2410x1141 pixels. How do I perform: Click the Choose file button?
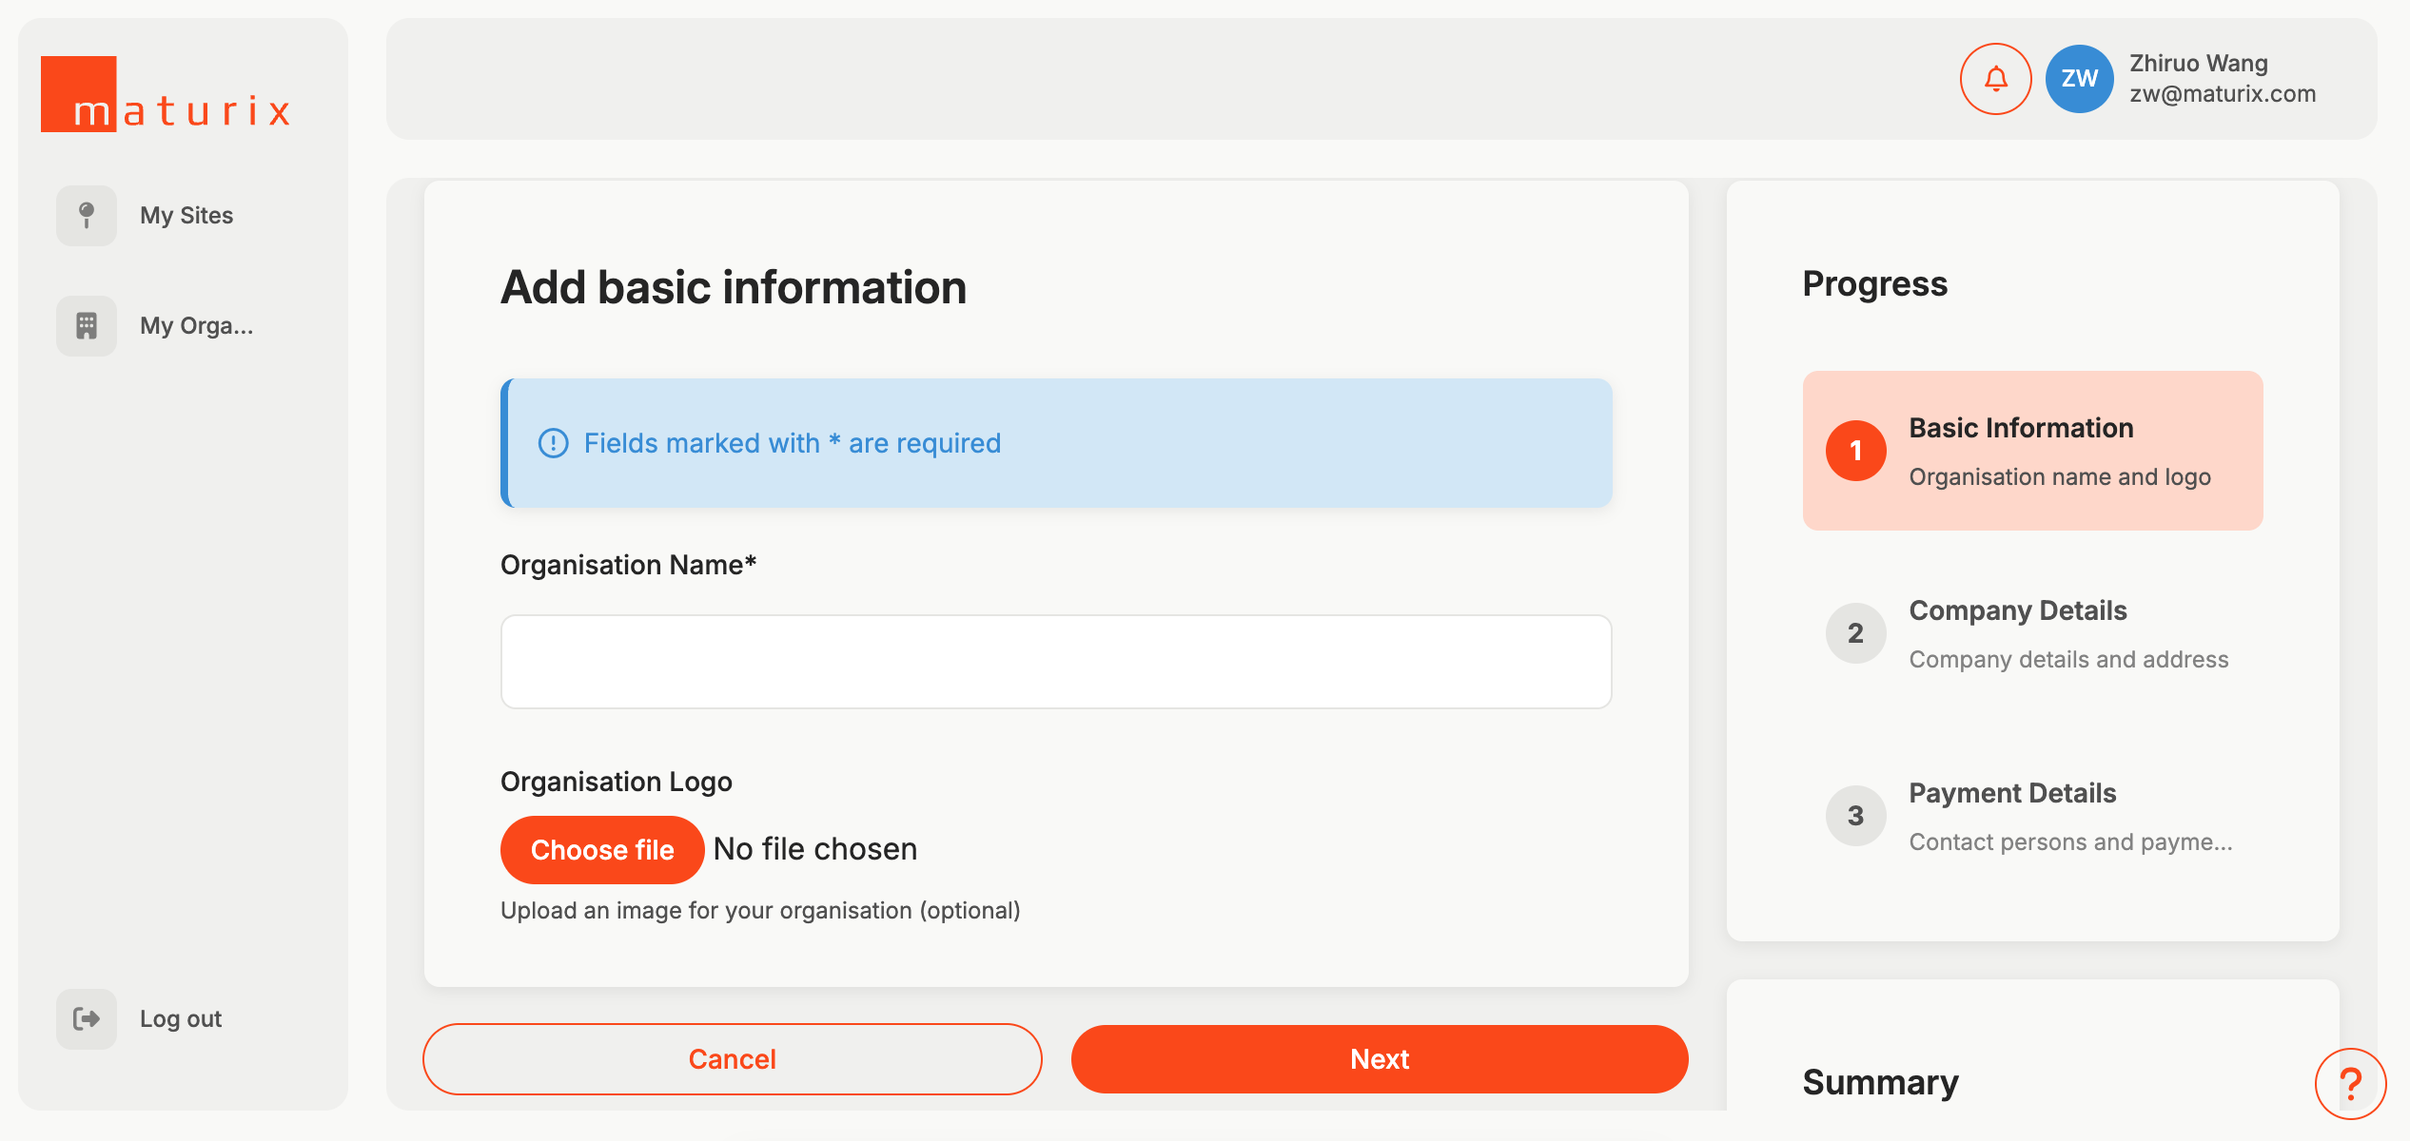602,850
